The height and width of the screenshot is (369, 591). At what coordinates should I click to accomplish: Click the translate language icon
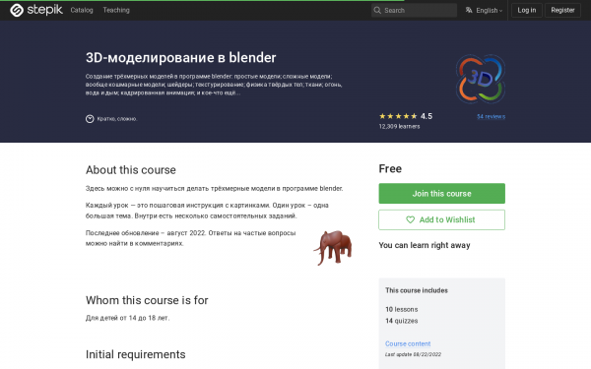(469, 10)
